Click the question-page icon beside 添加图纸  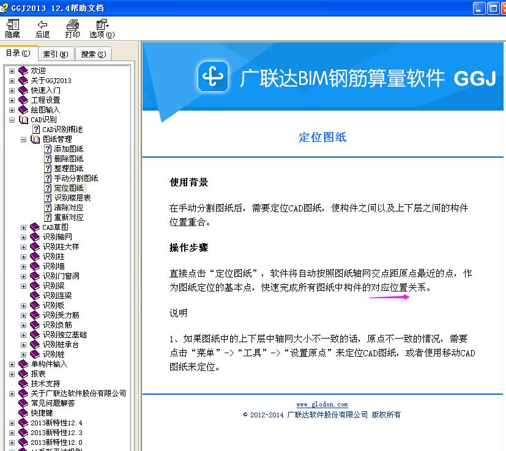(x=48, y=149)
